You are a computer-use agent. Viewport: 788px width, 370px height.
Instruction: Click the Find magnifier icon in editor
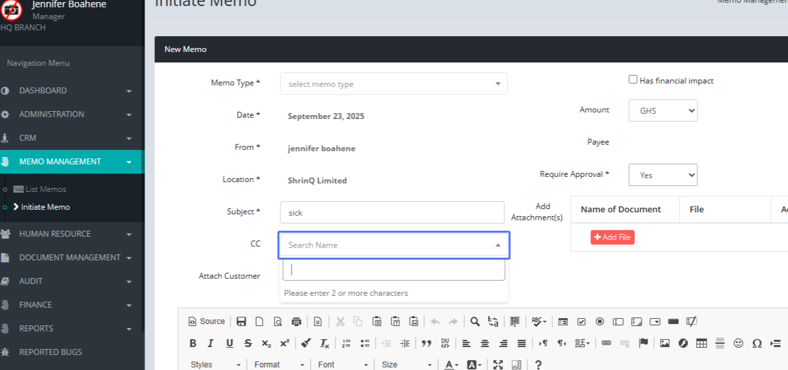(x=475, y=321)
